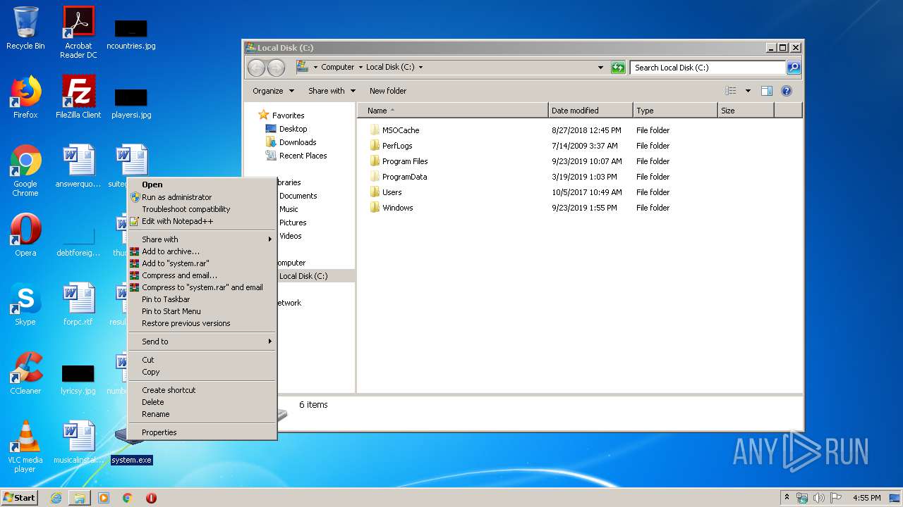This screenshot has height=507, width=903.
Task: Select Downloads under Favorites
Action: (x=298, y=142)
